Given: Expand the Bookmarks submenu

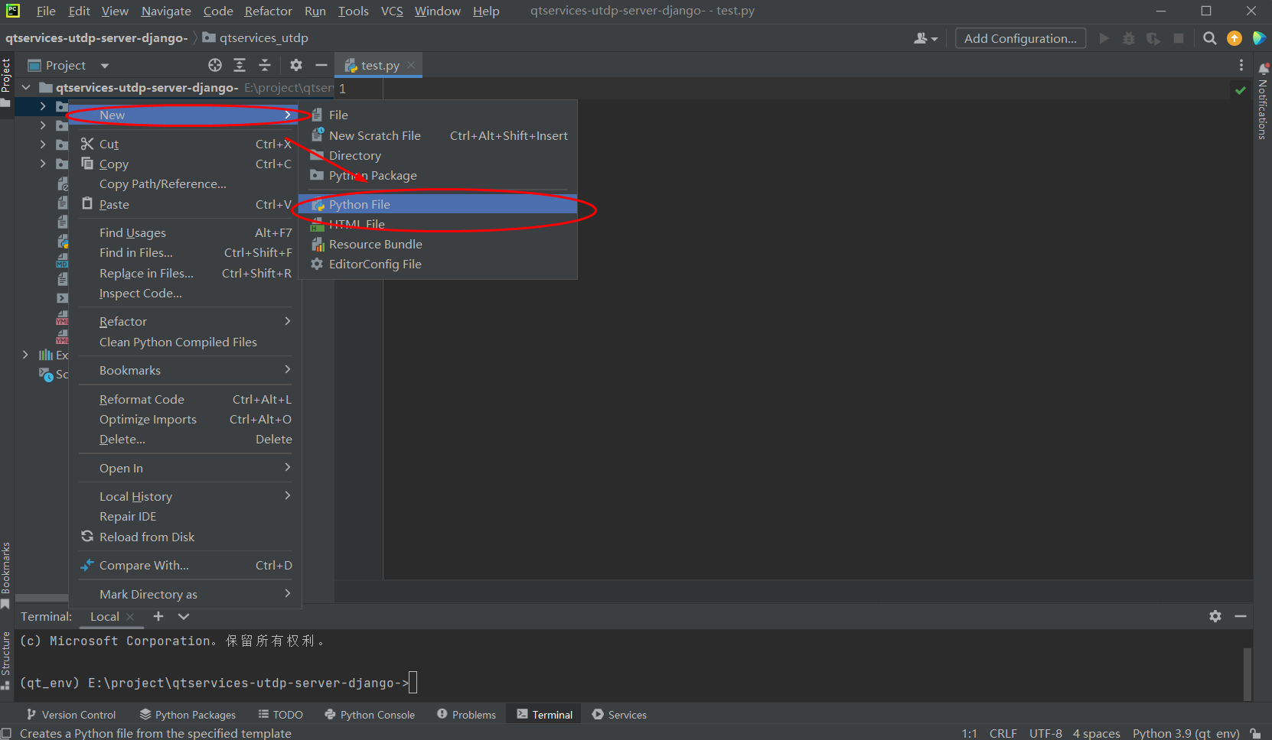Looking at the screenshot, I should tap(186, 370).
